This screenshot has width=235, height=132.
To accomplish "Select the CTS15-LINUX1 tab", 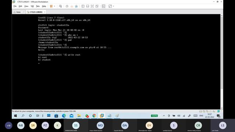I will [x=36, y=12].
